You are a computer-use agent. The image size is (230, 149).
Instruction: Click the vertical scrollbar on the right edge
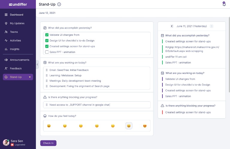coord(229,55)
